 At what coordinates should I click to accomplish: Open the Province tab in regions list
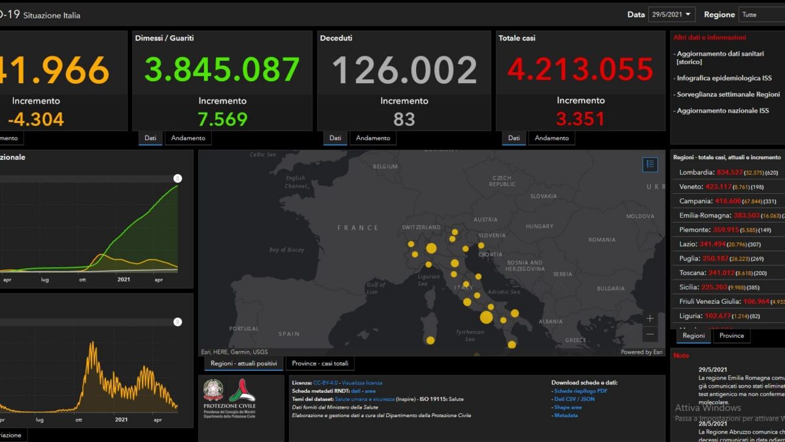(731, 336)
